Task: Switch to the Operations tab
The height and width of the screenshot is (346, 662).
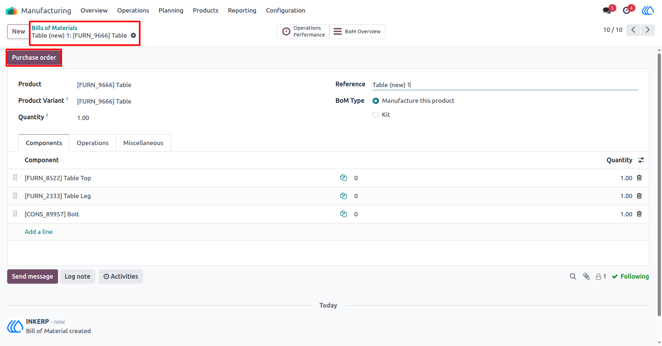Action: (92, 143)
